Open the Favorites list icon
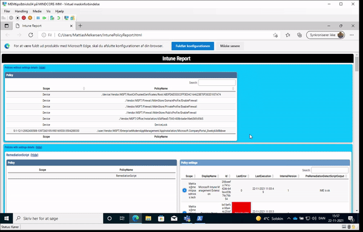 coord(287,35)
